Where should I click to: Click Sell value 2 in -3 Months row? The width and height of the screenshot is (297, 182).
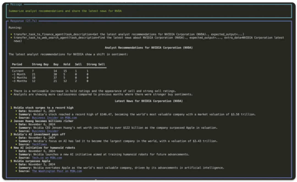tap(76, 81)
